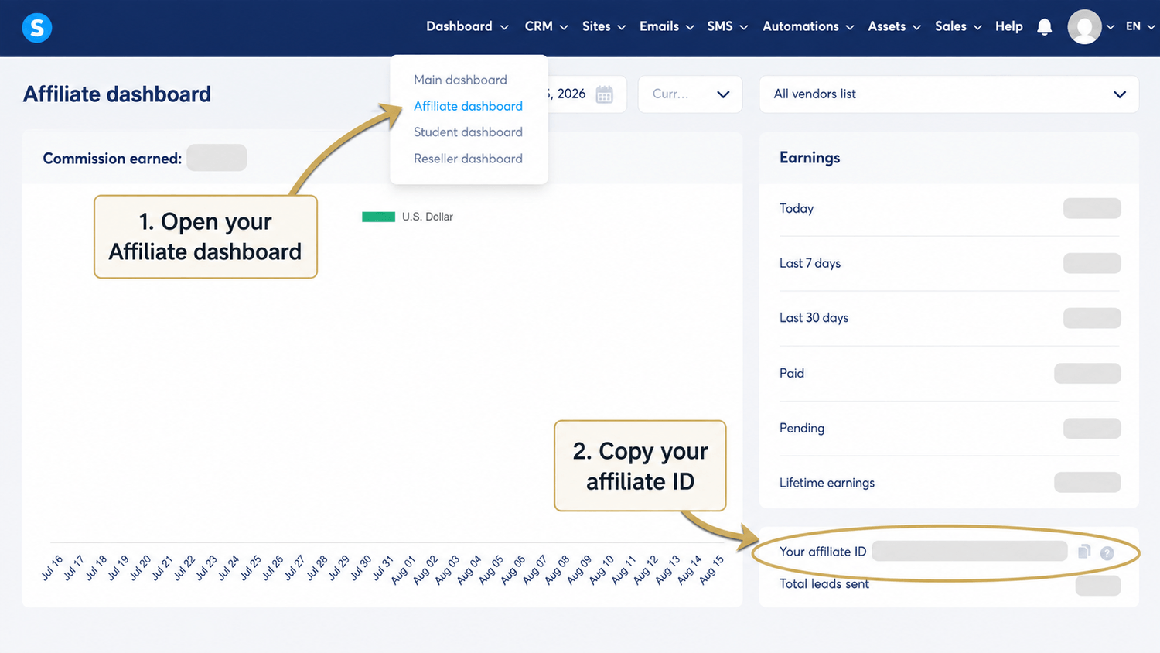Click the Systeme.io S logo
The image size is (1160, 653).
[37, 28]
